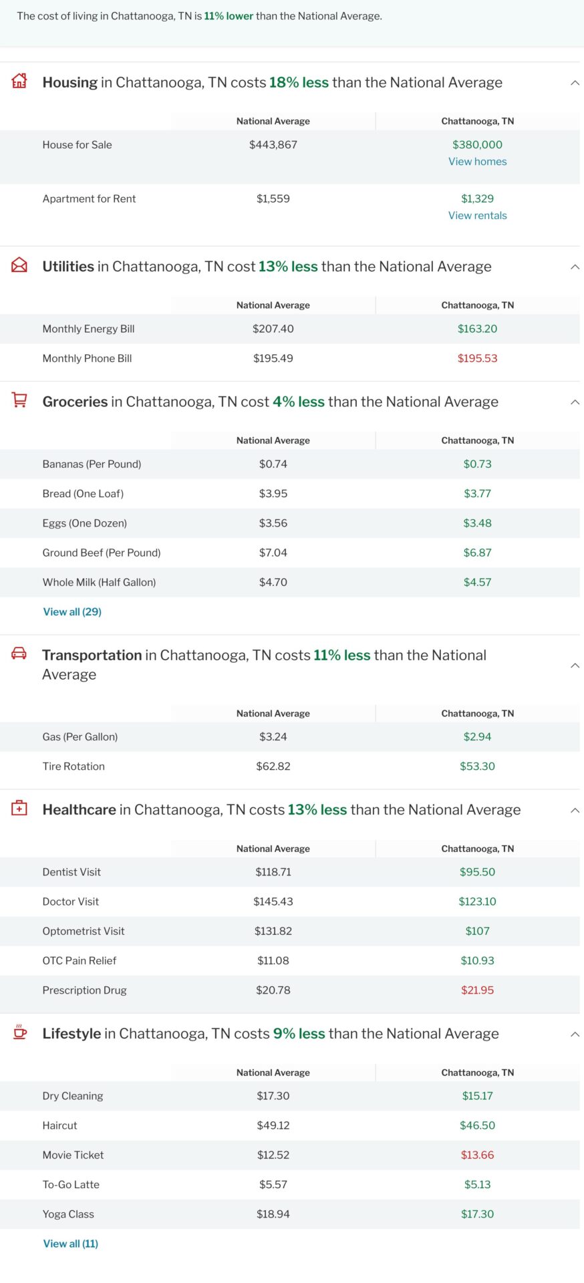Collapse the Transportation section chevron

tap(575, 666)
